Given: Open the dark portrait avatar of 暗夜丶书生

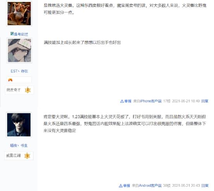Looking at the screenshot, I should point(19,125).
